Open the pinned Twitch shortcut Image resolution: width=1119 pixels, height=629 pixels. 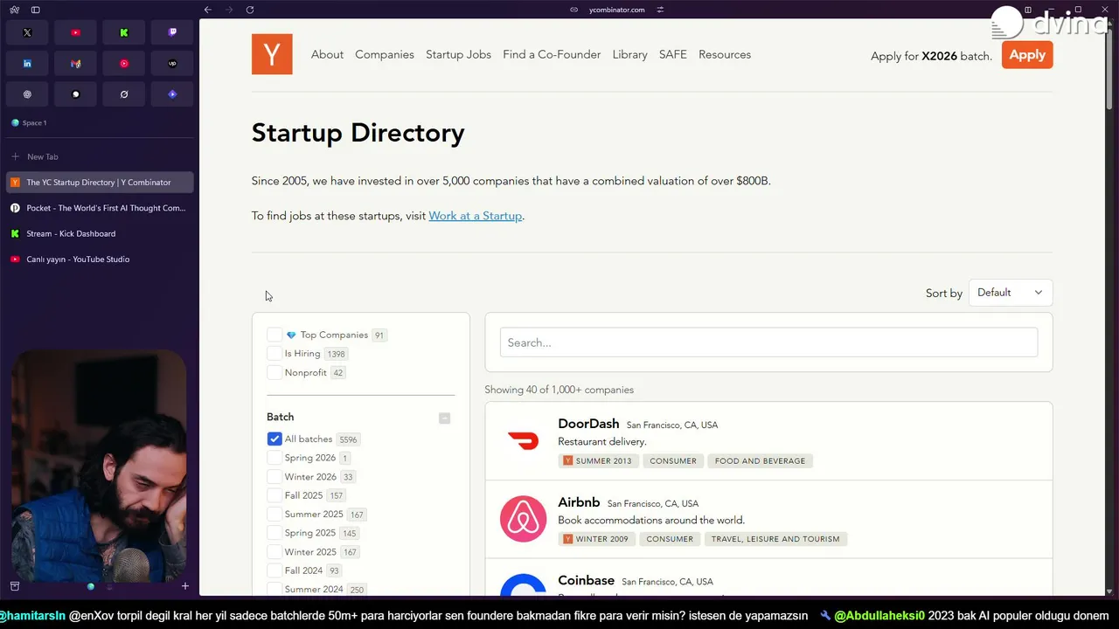coord(172,32)
